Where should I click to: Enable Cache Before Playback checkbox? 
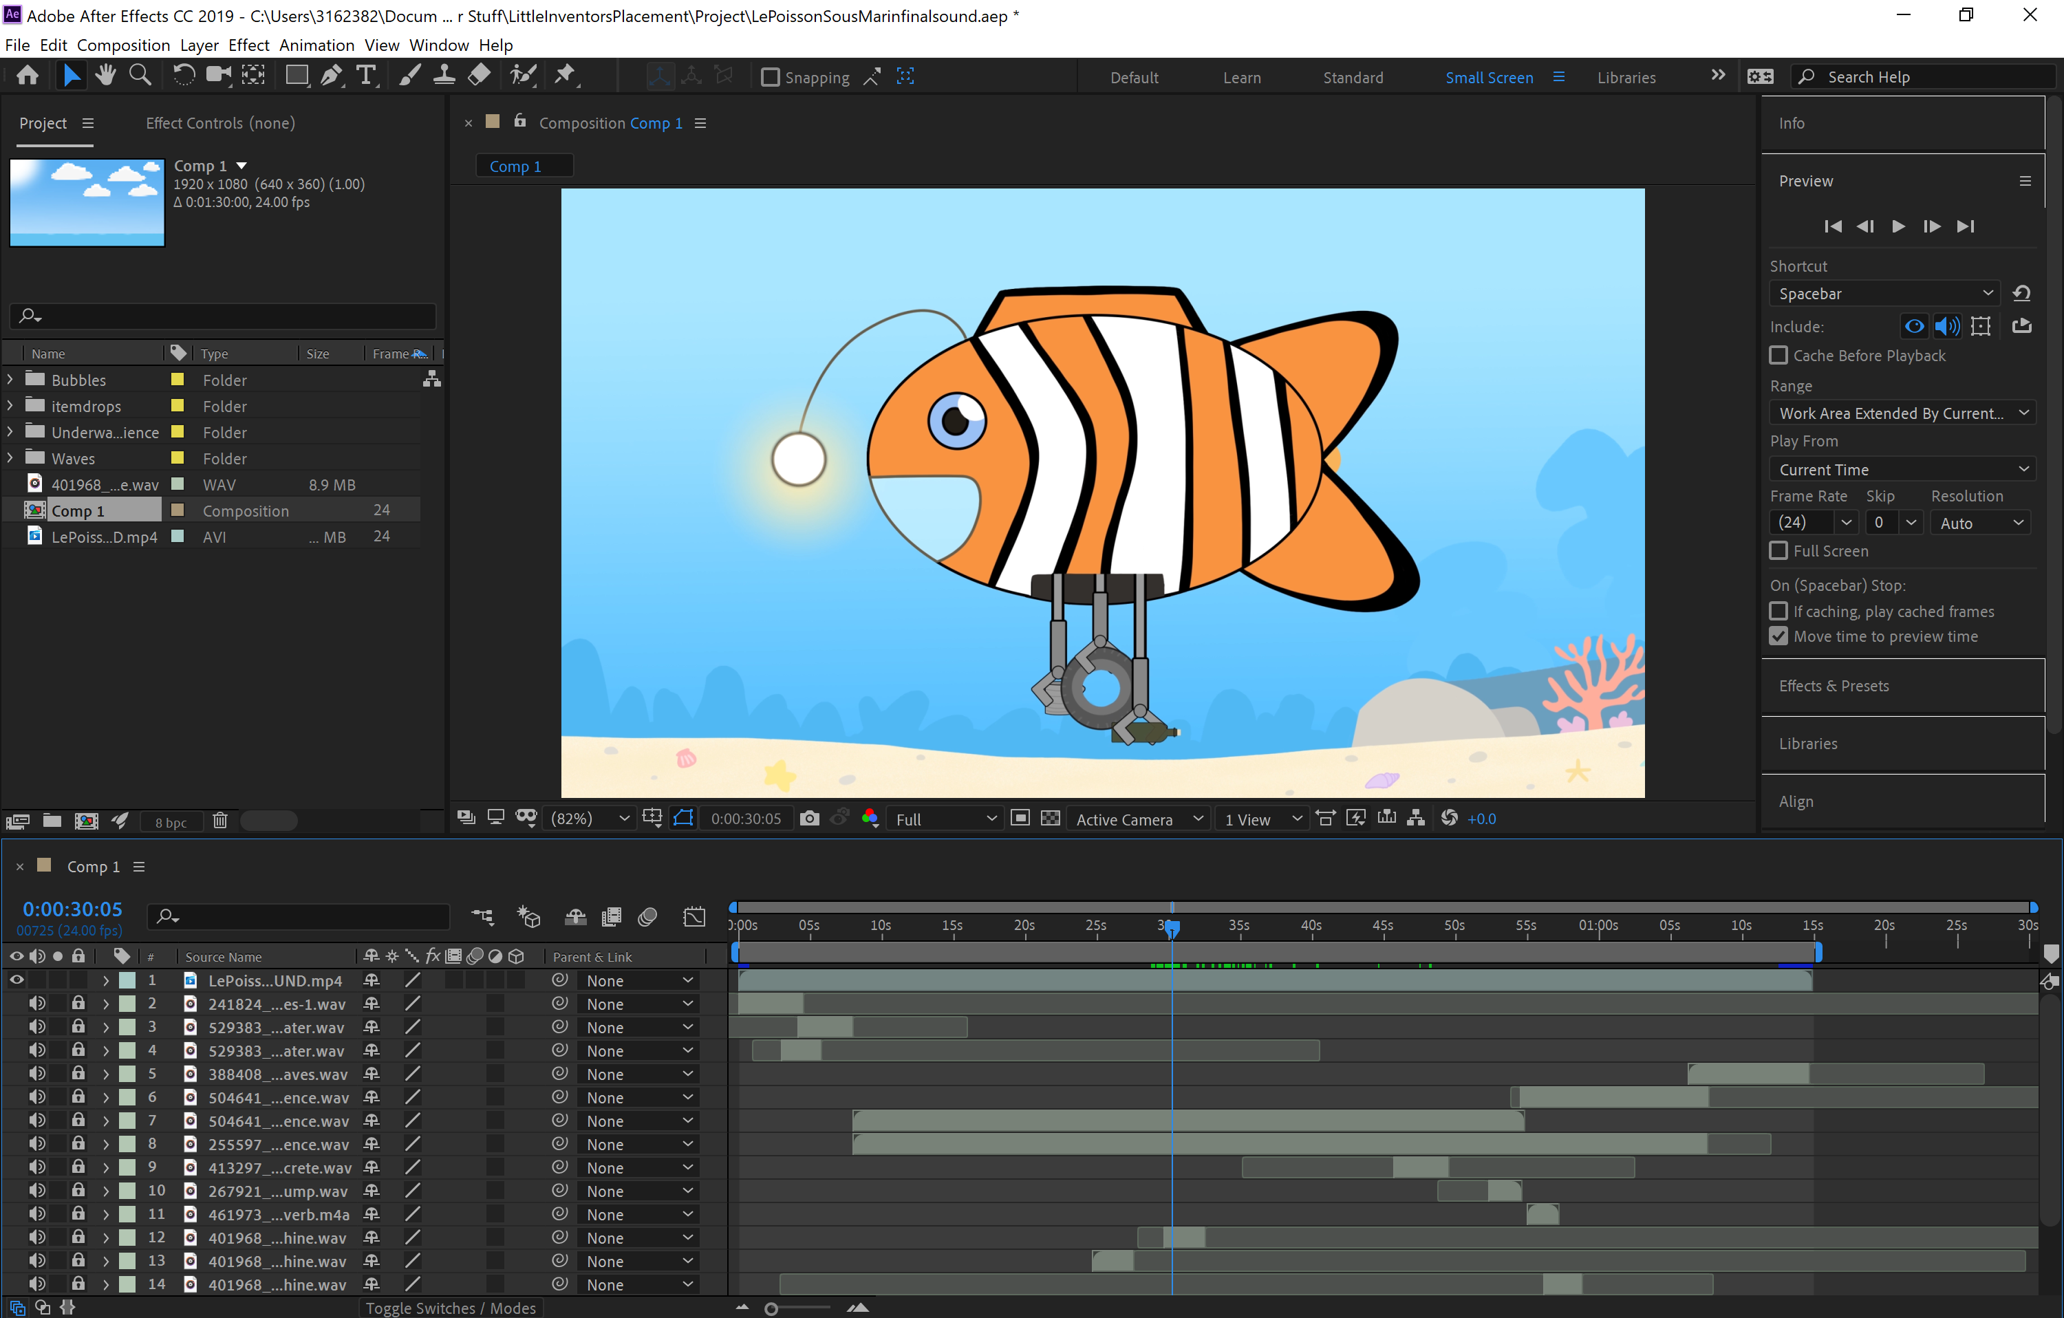(1779, 356)
